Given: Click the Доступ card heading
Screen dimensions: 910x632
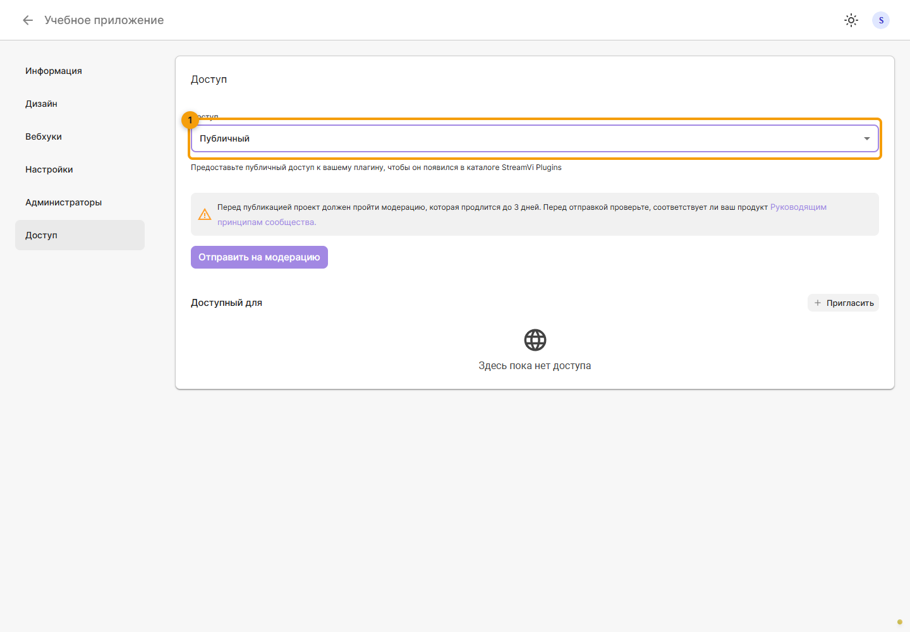Looking at the screenshot, I should pos(209,80).
